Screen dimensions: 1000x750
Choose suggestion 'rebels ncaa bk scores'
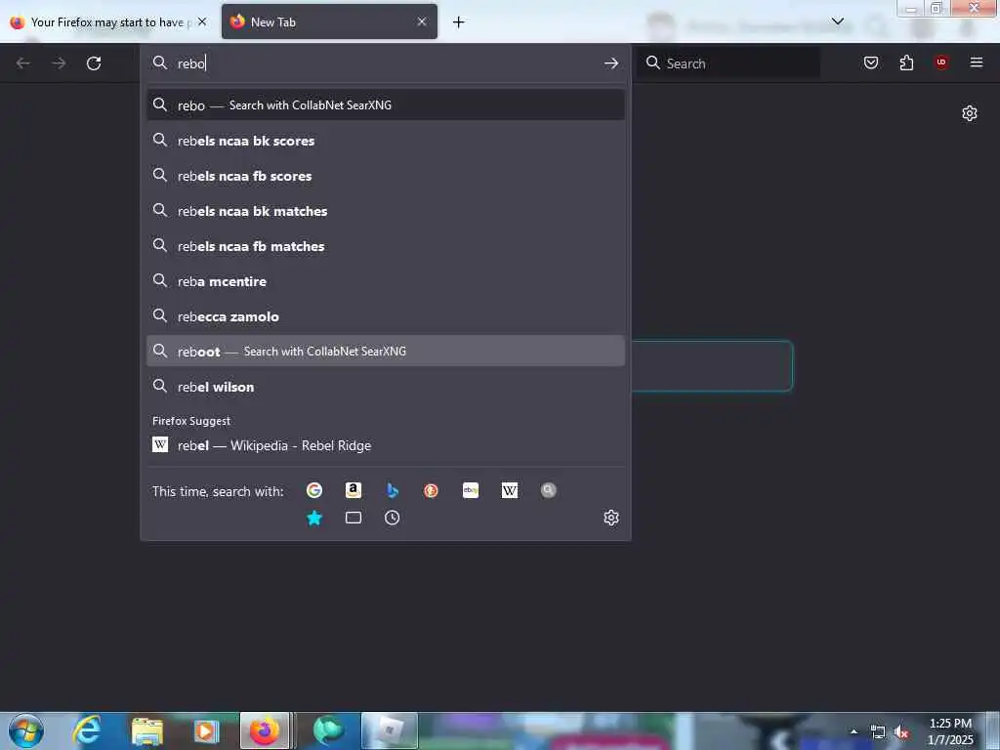click(x=385, y=141)
